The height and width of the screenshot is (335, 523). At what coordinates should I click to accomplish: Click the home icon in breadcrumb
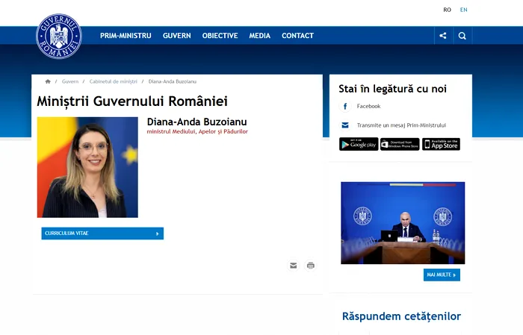(x=48, y=81)
